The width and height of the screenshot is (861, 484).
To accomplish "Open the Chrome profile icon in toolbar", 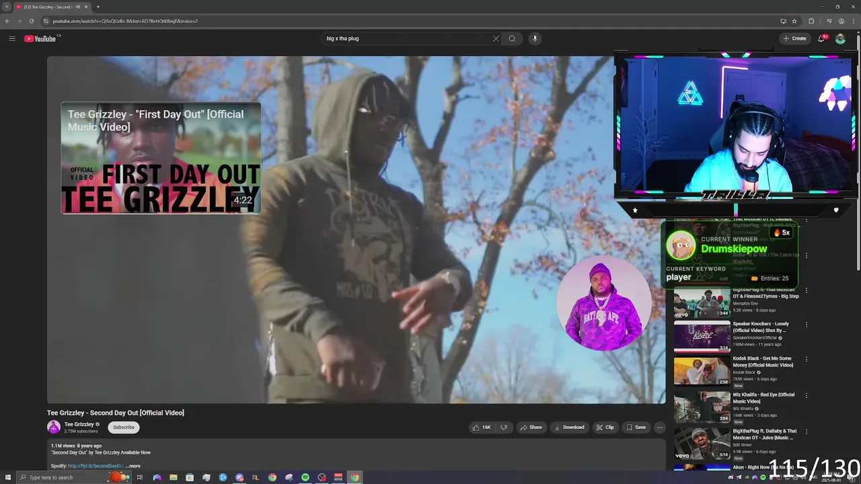I will [841, 21].
